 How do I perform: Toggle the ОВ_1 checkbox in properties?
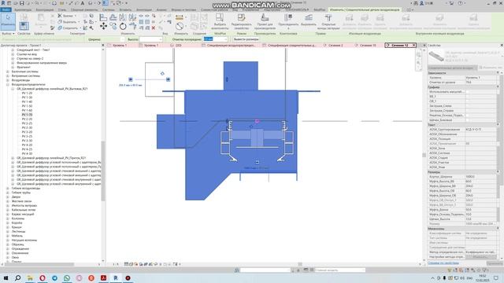[x=467, y=101]
